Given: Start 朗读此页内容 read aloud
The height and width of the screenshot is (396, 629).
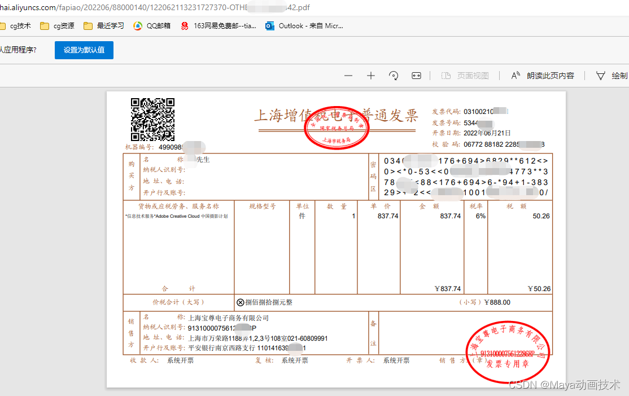Looking at the screenshot, I should point(543,76).
